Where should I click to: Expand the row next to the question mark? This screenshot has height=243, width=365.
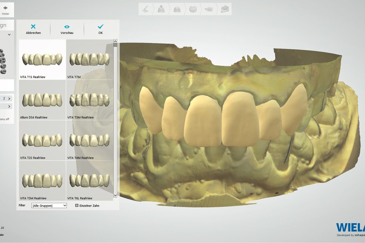(9, 99)
